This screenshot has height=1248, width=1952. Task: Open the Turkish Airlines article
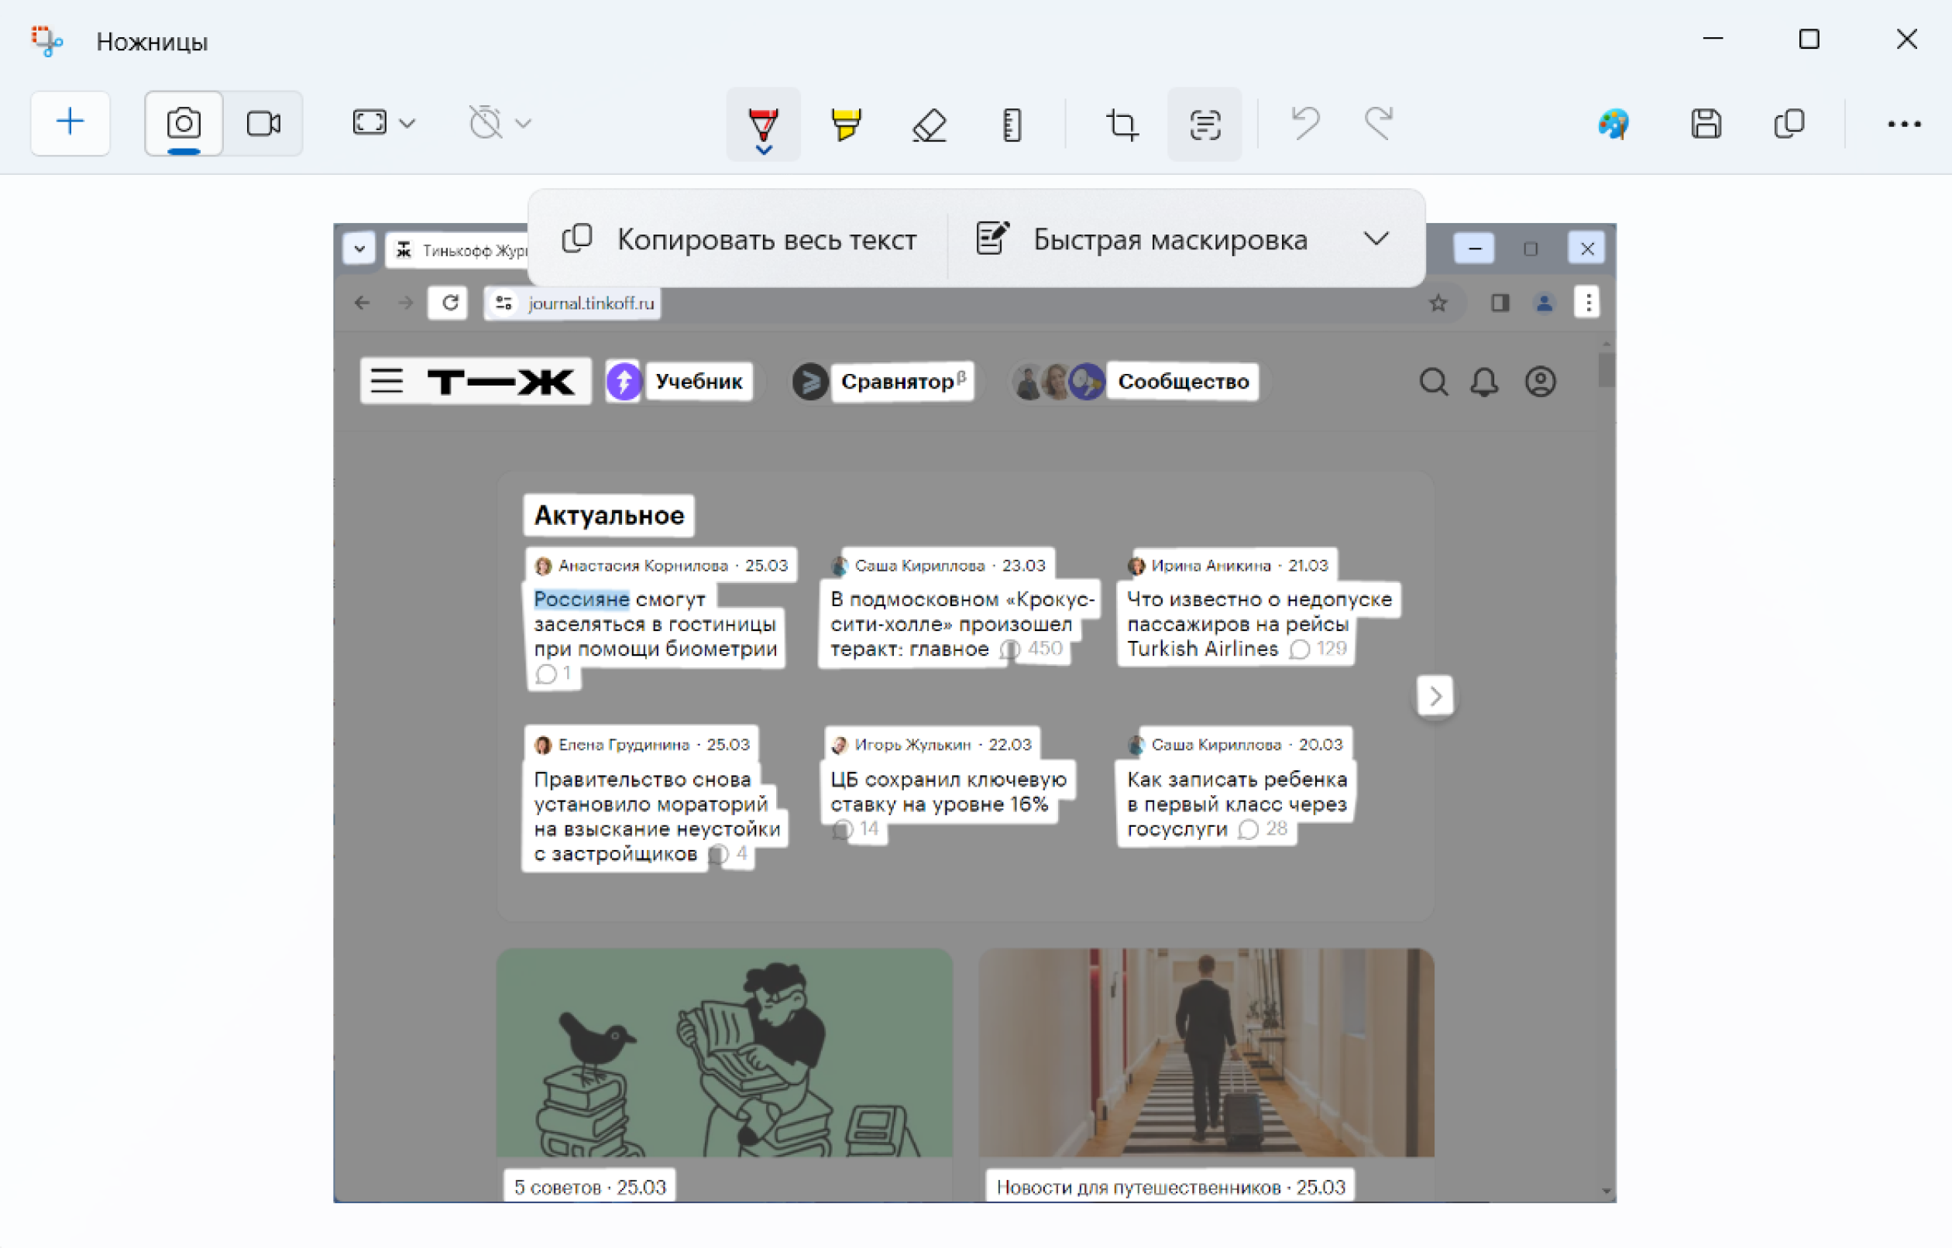(1259, 624)
